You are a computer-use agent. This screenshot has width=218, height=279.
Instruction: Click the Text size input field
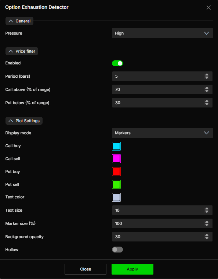162,210
